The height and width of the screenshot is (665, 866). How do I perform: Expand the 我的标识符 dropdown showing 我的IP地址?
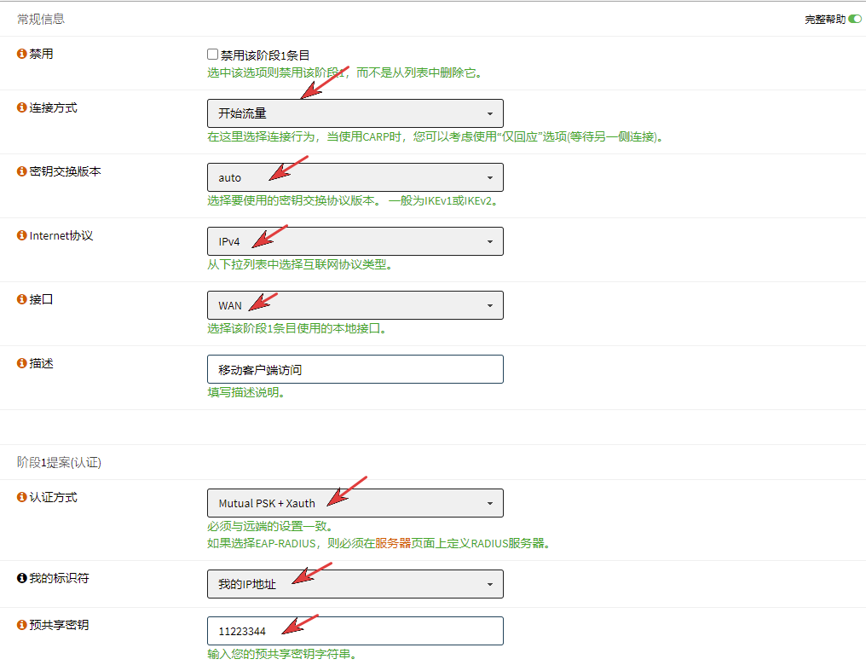tap(355, 584)
